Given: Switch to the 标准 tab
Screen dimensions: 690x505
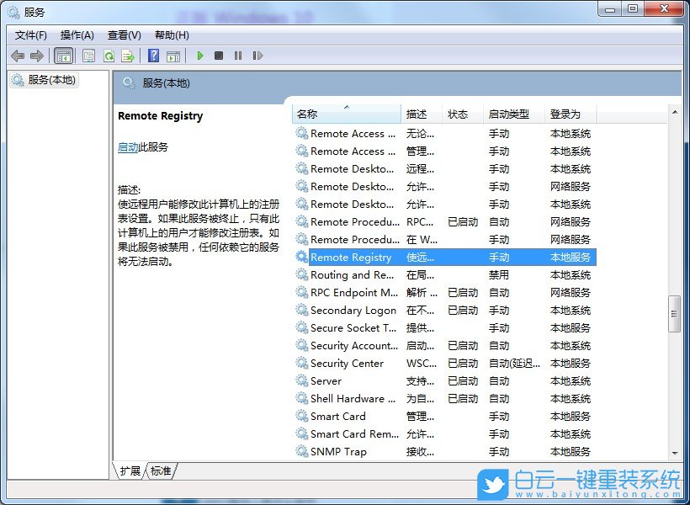Looking at the screenshot, I should [x=161, y=472].
